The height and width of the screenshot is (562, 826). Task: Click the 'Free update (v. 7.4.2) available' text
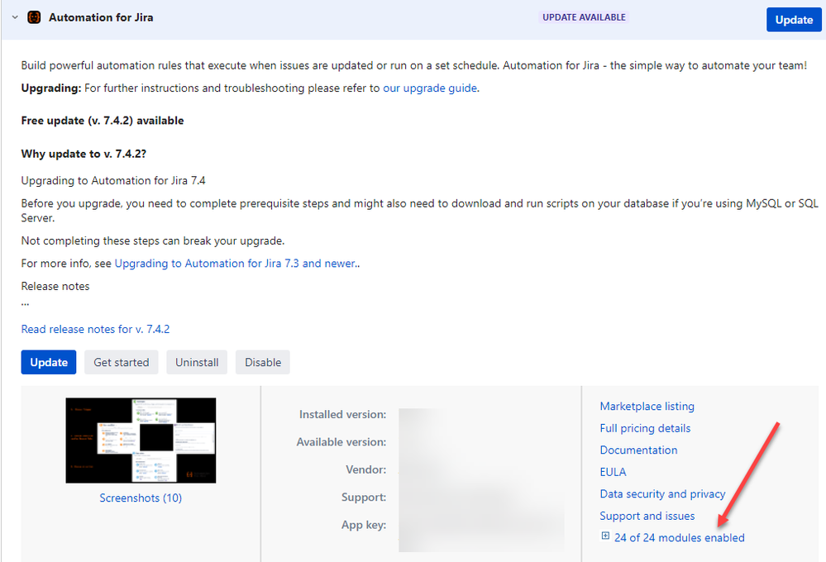(x=103, y=121)
